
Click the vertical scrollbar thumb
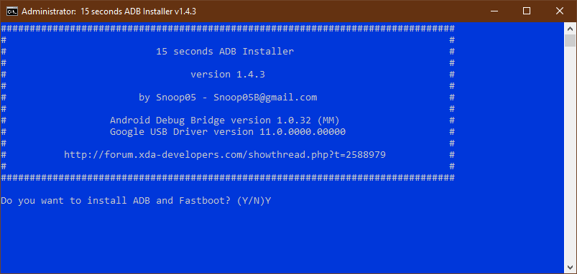[x=570, y=40]
